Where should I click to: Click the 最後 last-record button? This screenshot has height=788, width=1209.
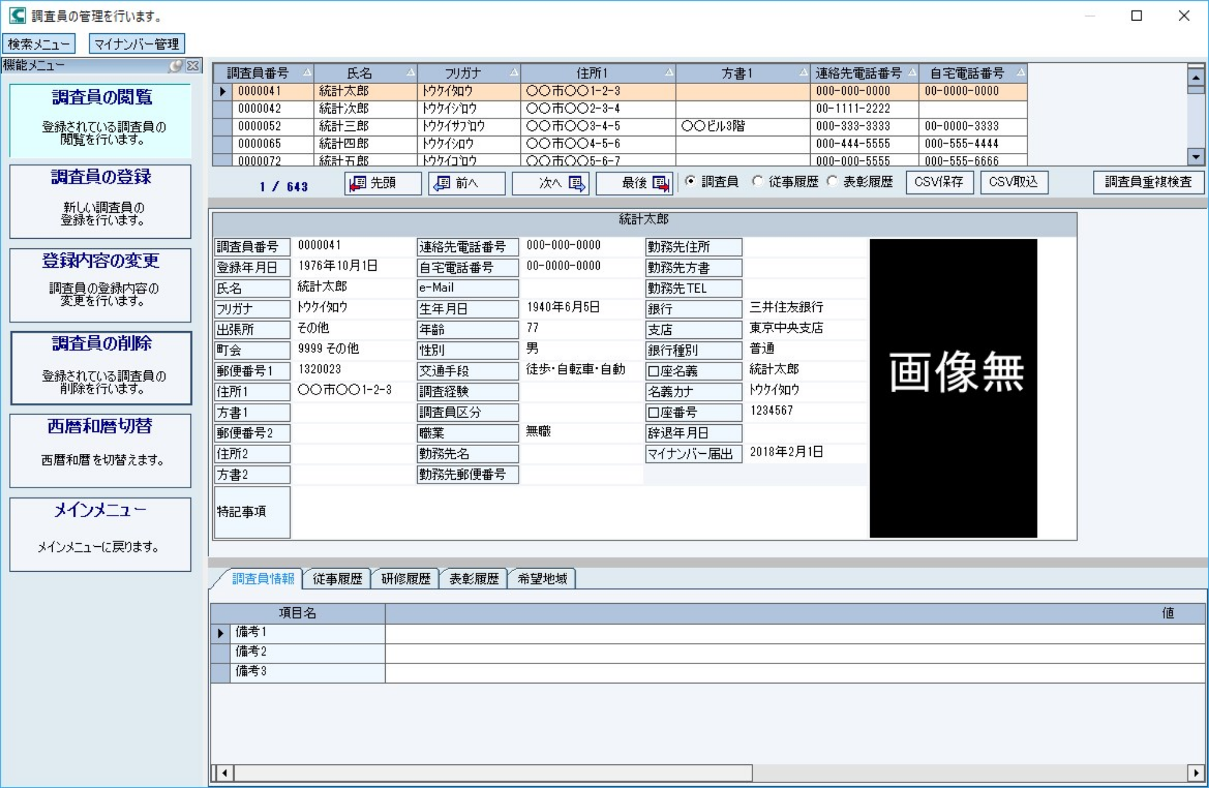coord(634,183)
